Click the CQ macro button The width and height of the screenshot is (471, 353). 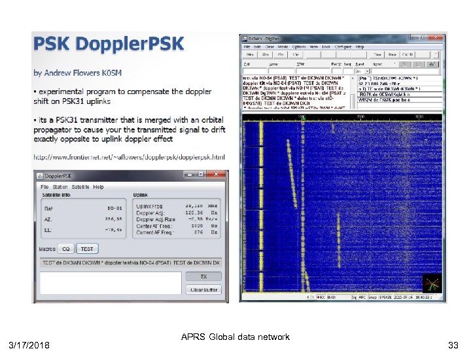[x=66, y=249]
